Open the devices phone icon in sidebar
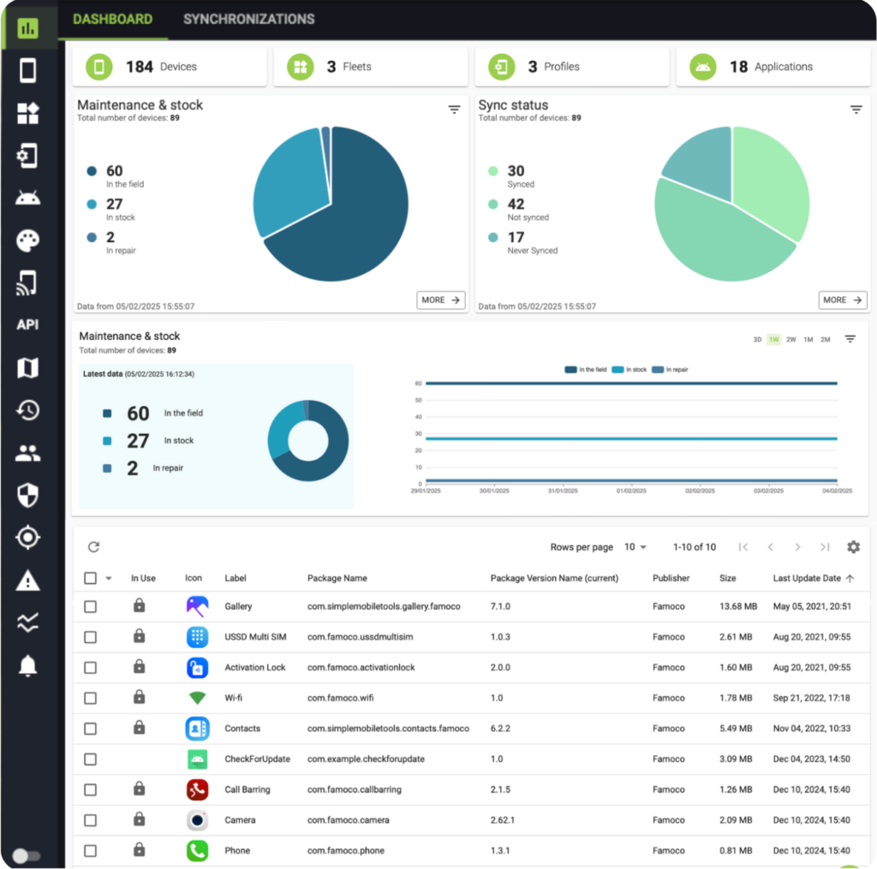877x869 pixels. point(27,70)
